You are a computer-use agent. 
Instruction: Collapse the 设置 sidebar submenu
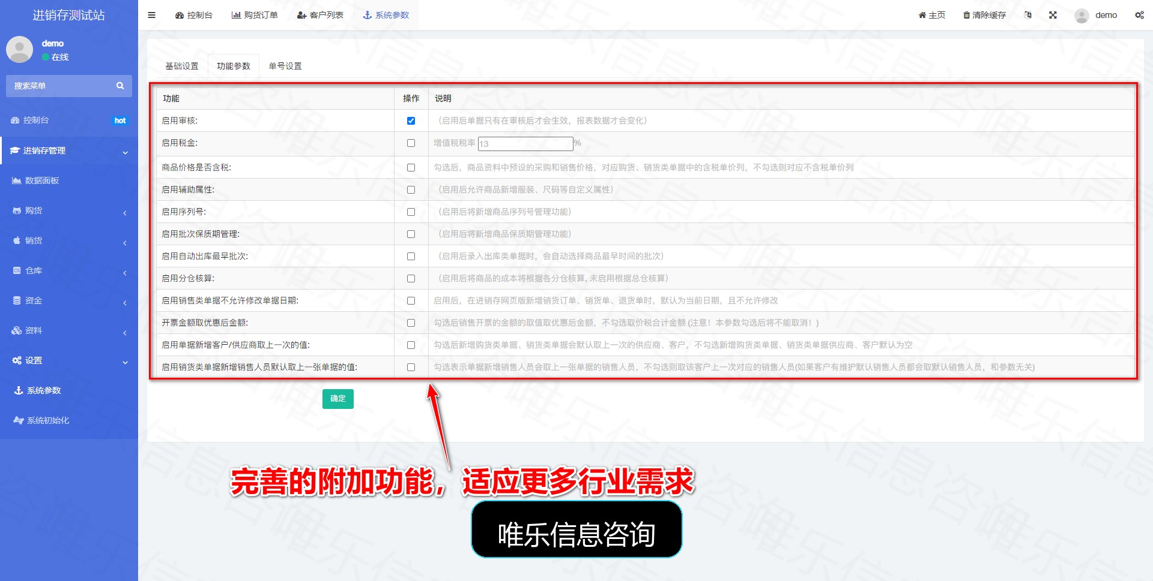[69, 360]
